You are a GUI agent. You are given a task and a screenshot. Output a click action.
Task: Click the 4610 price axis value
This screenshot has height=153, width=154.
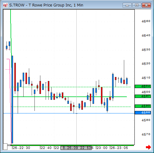pyautogui.click(x=146, y=78)
